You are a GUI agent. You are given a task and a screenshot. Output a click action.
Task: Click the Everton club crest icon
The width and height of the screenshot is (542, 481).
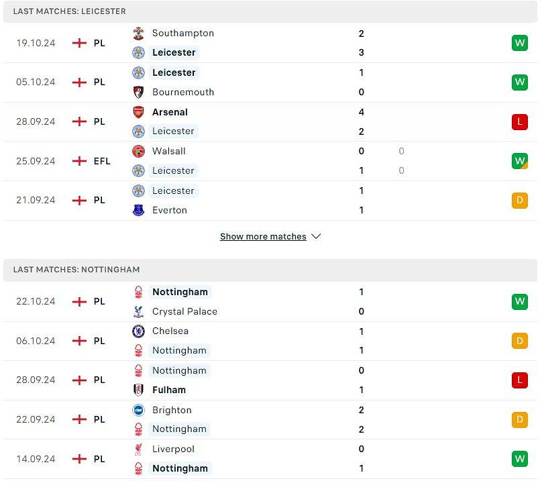(138, 210)
